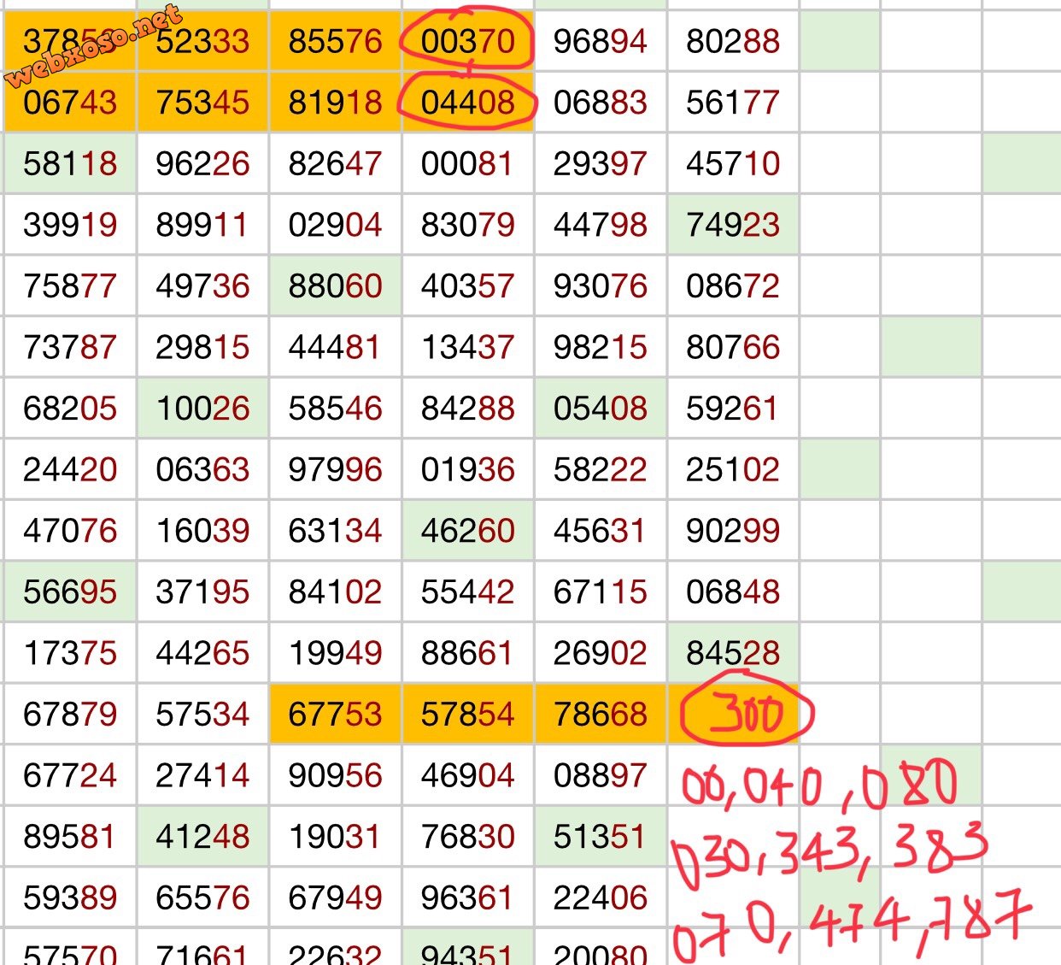Select the cell containing 08897
Viewport: 1061px width, 965px height.
coord(601,775)
